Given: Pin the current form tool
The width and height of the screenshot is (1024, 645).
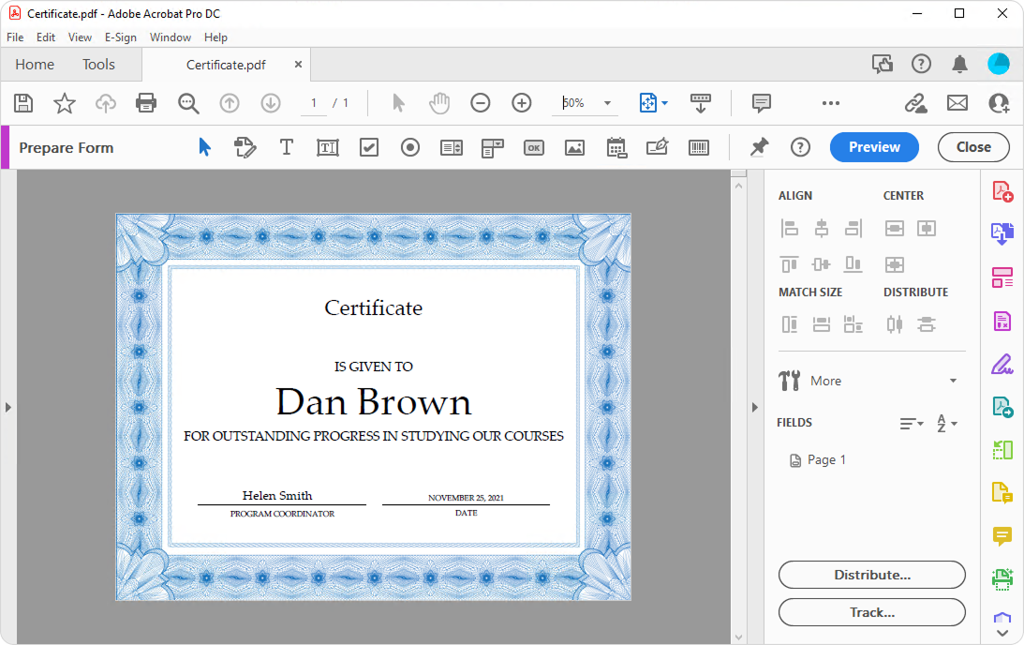Looking at the screenshot, I should (759, 147).
